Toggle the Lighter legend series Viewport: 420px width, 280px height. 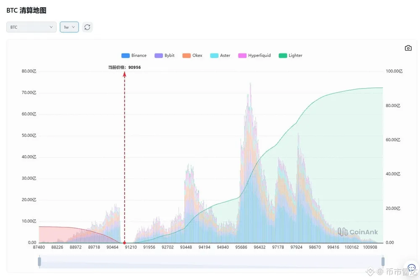[x=291, y=55]
